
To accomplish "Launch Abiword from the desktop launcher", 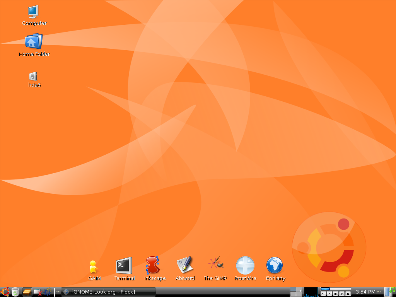I will coord(185,269).
